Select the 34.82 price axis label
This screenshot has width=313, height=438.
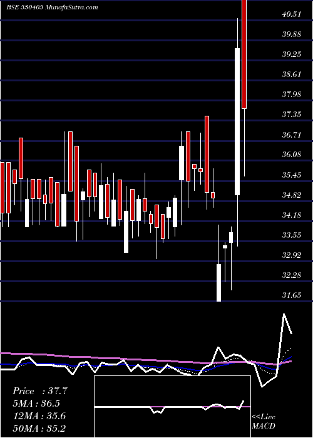[x=292, y=195]
